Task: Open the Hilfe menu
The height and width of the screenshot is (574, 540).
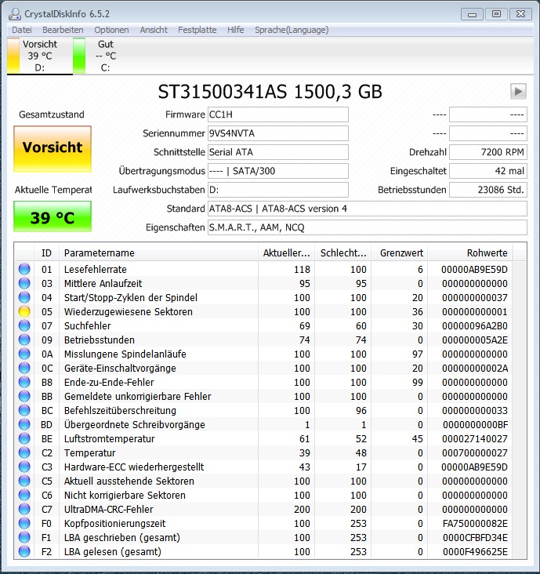Action: click(236, 30)
